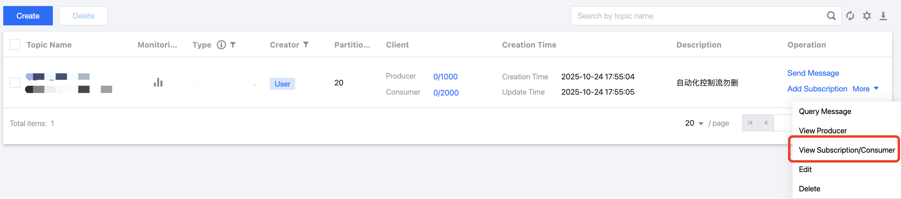Refresh the topic list

point(850,16)
